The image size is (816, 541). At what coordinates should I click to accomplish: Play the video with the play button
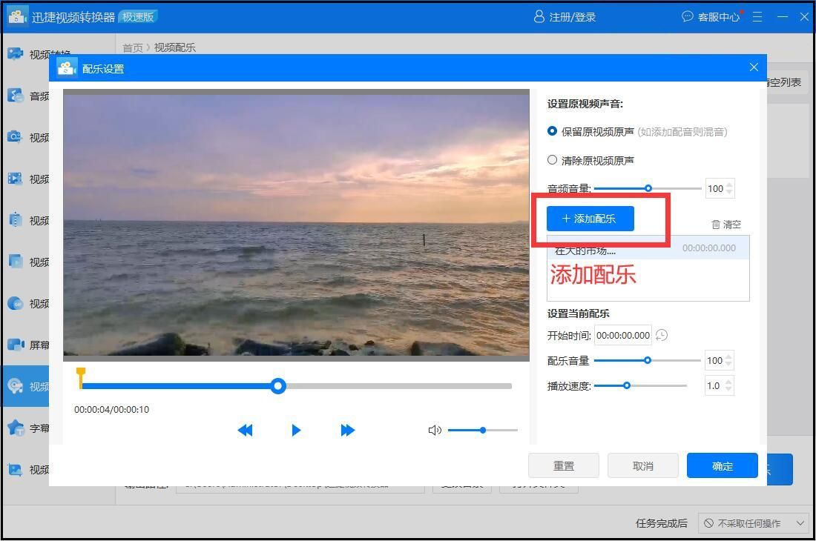pyautogui.click(x=296, y=430)
